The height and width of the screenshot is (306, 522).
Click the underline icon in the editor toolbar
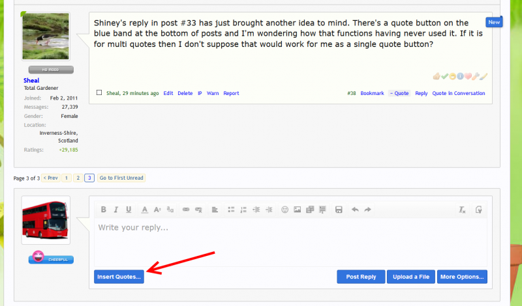pyautogui.click(x=129, y=210)
